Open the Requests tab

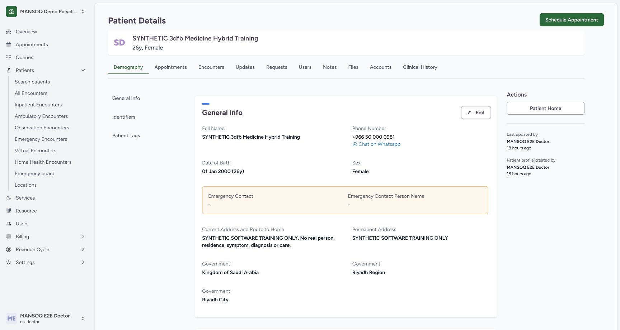277,67
